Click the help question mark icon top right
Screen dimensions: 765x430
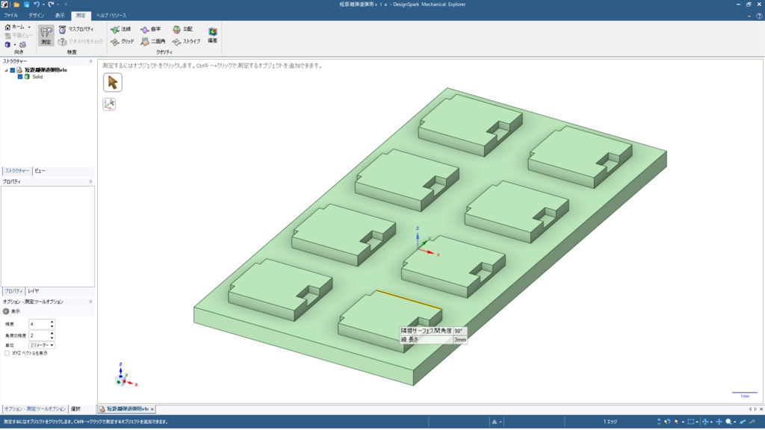759,16
